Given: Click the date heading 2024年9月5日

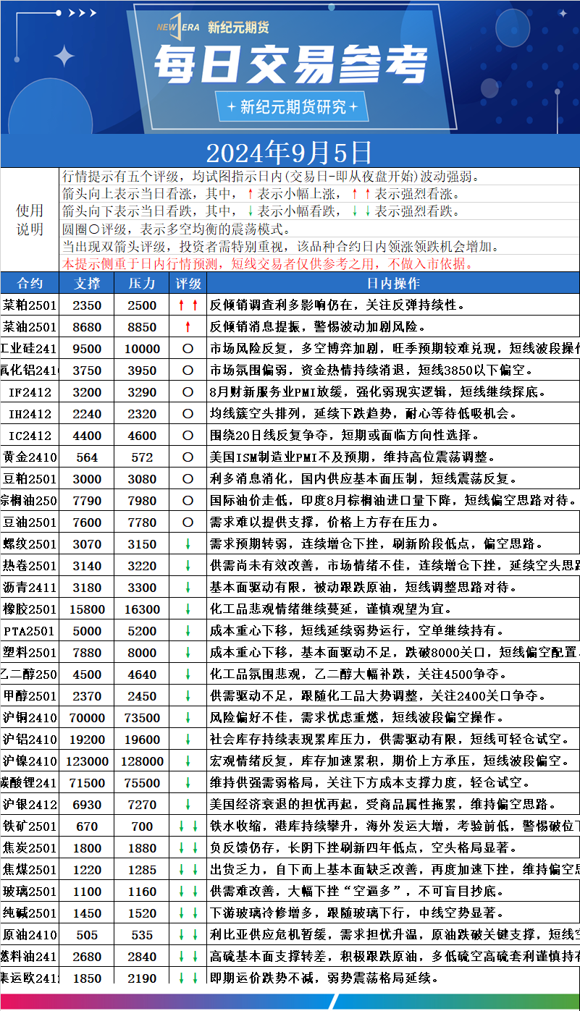Looking at the screenshot, I should click(289, 153).
